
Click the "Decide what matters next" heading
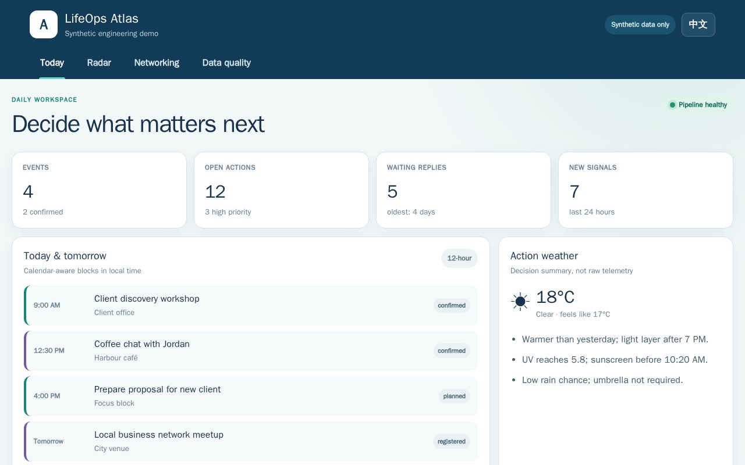pos(138,124)
